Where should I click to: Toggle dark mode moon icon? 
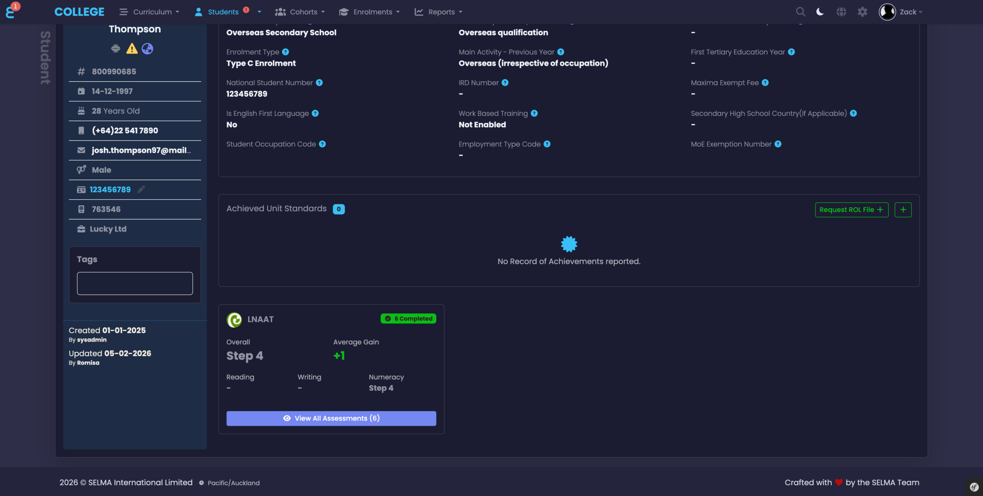[820, 12]
